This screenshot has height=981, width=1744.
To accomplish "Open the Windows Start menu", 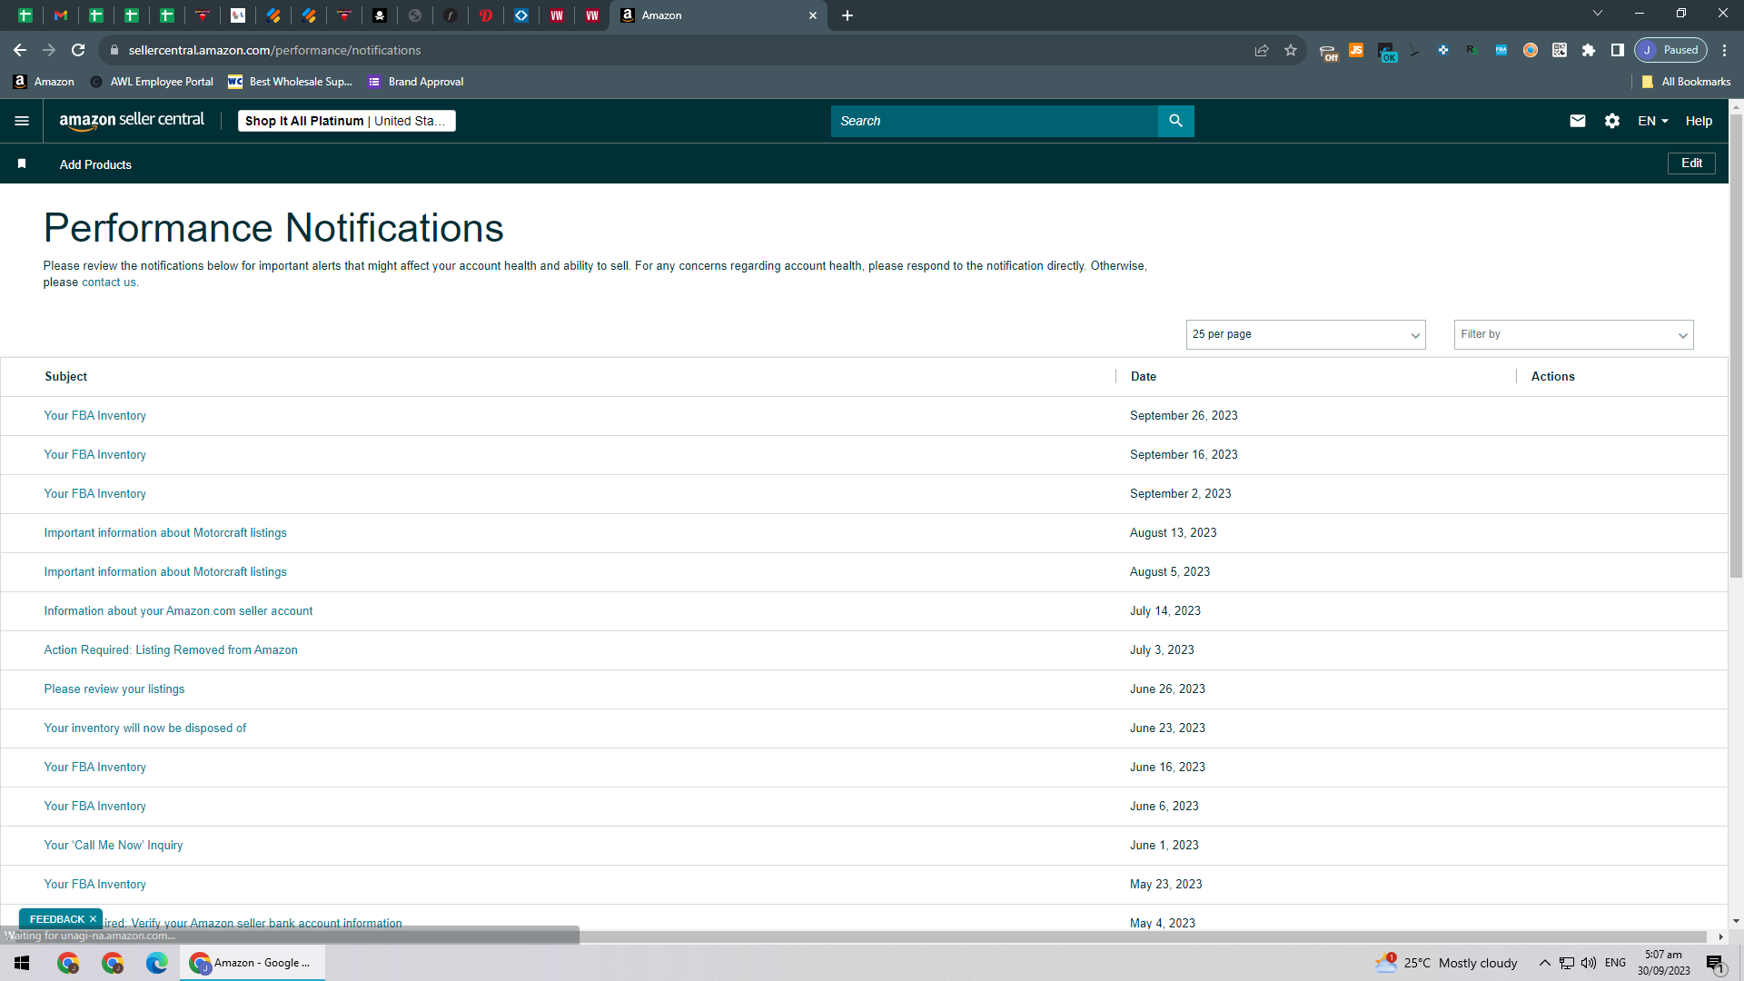I will coord(22,963).
